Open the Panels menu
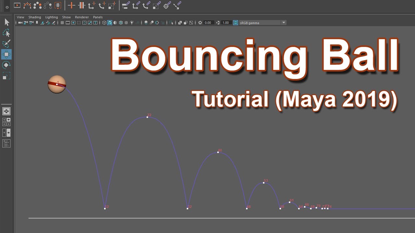Image resolution: width=415 pixels, height=233 pixels. tap(98, 17)
